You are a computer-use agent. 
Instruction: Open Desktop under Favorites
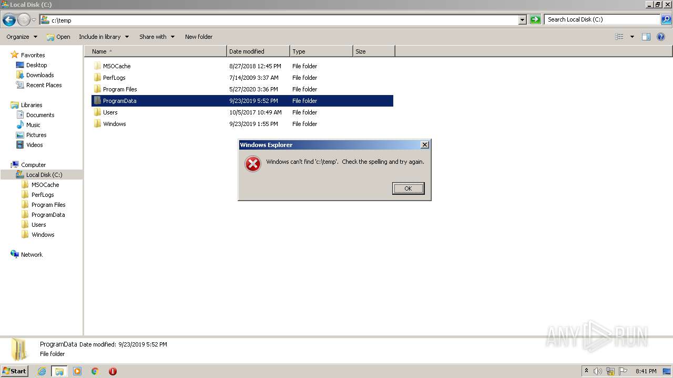point(36,65)
